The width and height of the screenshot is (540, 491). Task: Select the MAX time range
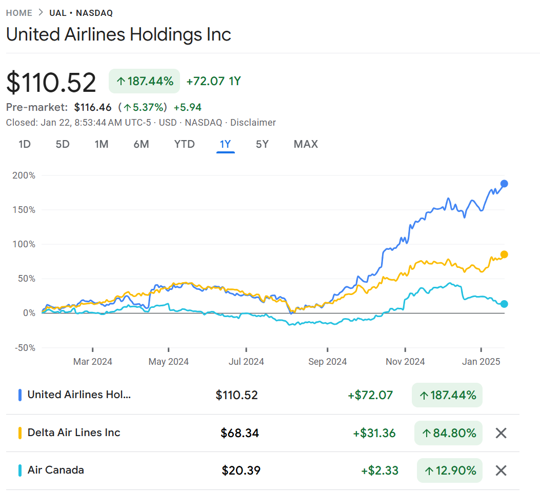306,144
